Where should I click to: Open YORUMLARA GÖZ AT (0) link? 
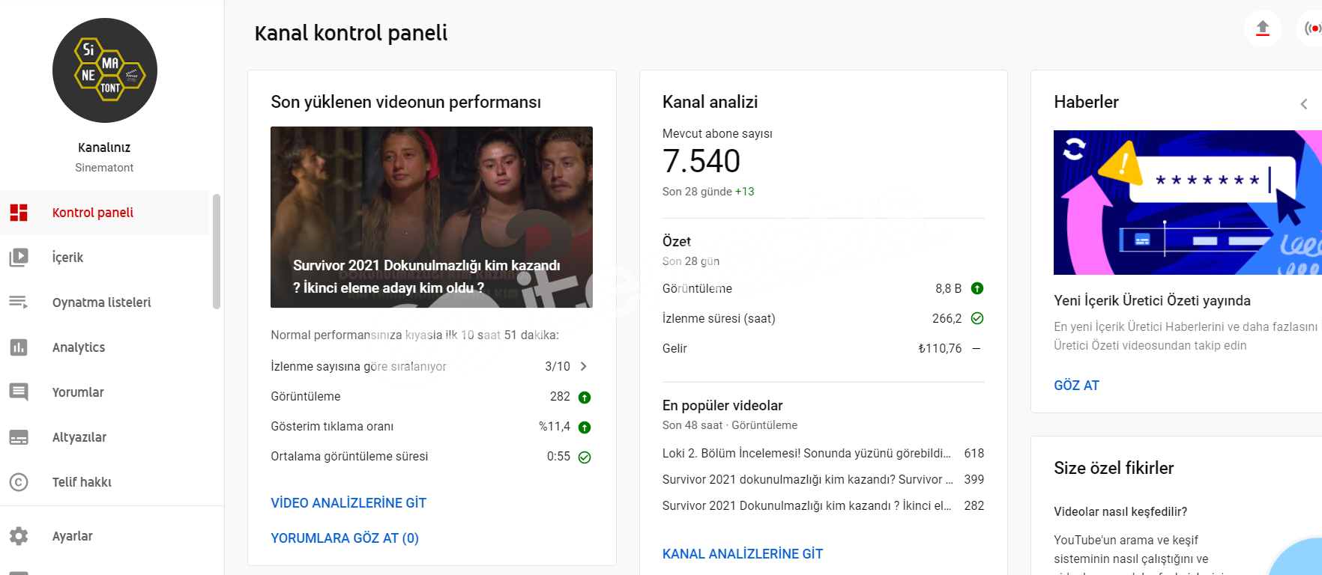[x=345, y=538]
